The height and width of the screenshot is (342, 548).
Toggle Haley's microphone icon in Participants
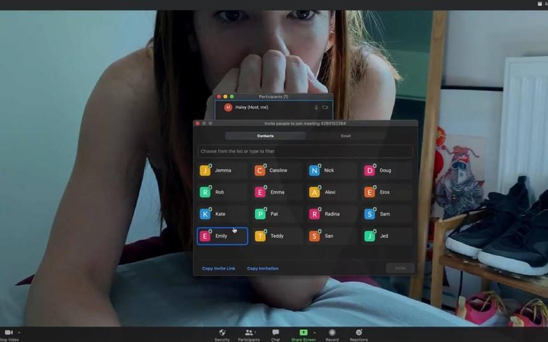click(316, 107)
